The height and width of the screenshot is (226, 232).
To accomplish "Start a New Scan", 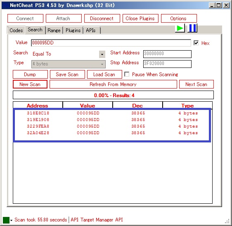I will (x=30, y=84).
